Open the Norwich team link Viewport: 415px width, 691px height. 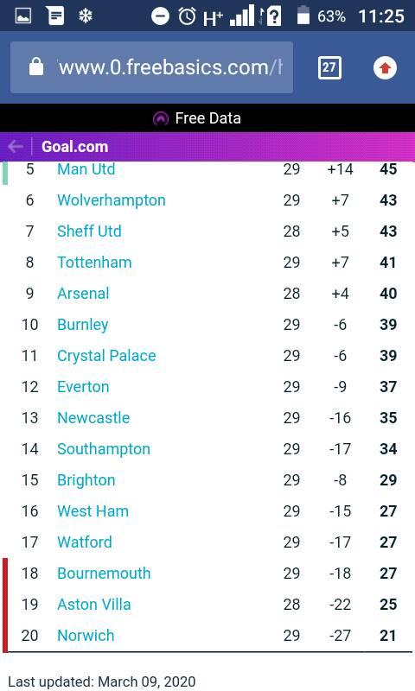[86, 635]
